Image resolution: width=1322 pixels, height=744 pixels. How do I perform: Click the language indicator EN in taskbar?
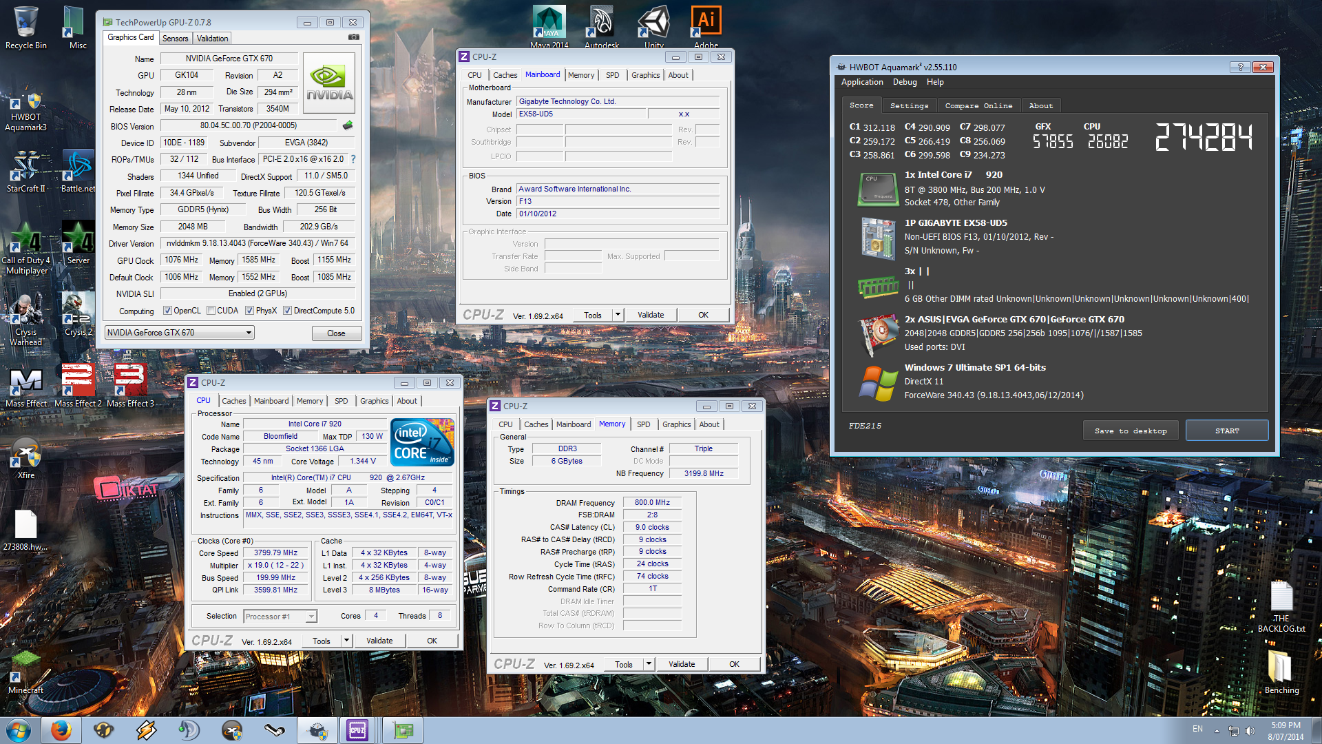tap(1197, 729)
